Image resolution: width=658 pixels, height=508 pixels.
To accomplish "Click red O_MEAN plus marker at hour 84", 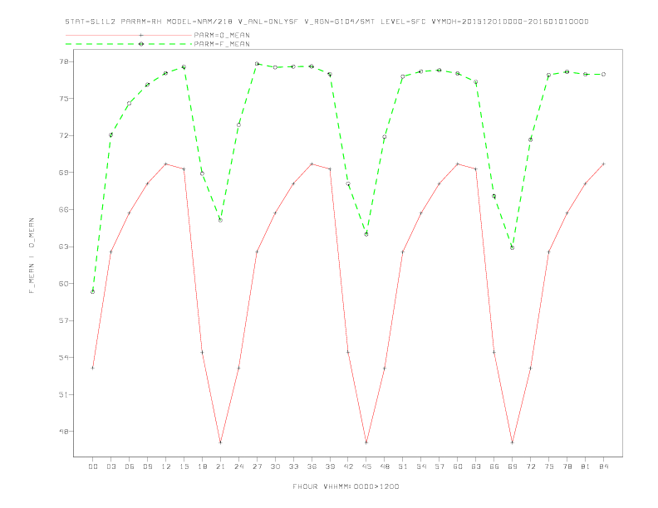I will pyautogui.click(x=603, y=164).
